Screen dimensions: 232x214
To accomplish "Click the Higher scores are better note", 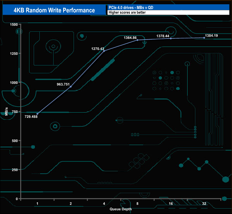I will coord(168,12).
